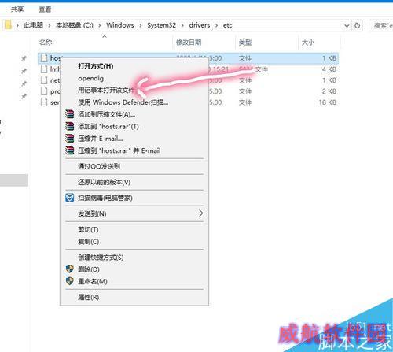Click the 电脑管家 shield icon
This screenshot has width=393, height=352.
pos(69,198)
